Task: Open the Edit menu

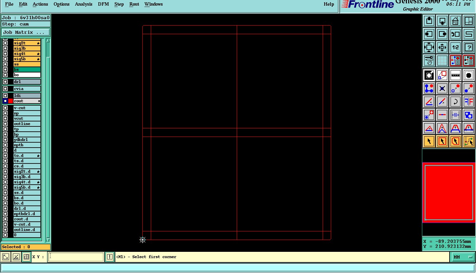Action: click(x=23, y=4)
